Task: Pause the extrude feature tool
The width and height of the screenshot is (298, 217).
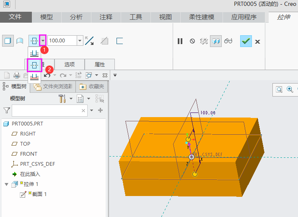Action: pos(180,41)
